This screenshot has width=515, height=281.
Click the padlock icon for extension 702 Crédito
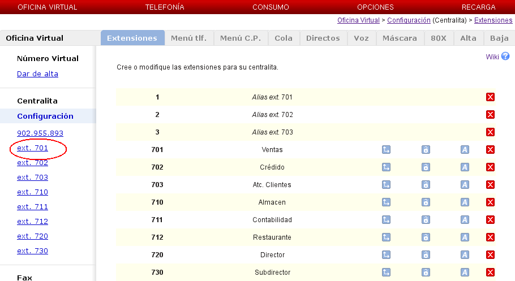pos(426,167)
